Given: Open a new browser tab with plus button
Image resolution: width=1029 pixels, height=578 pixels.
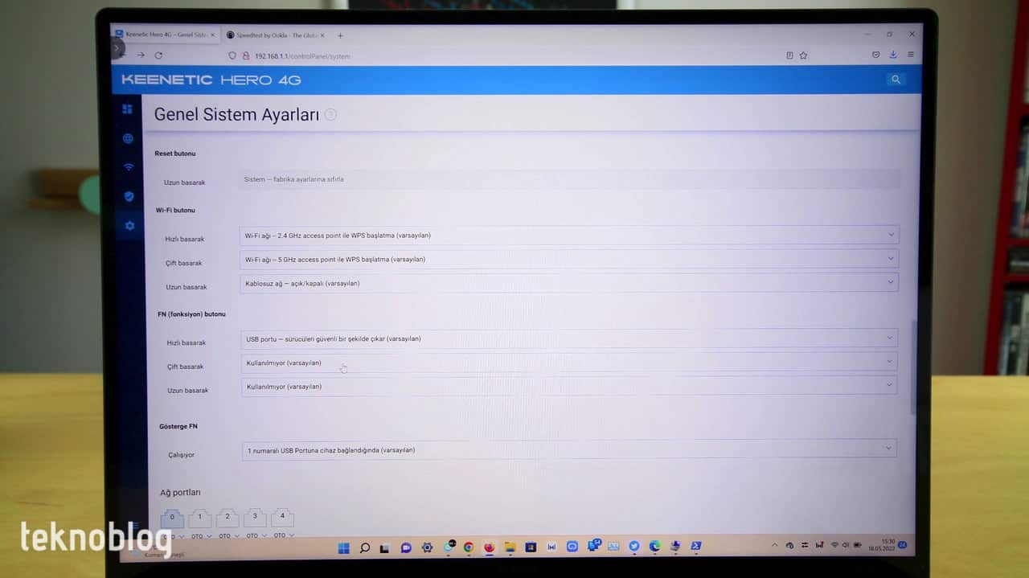Looking at the screenshot, I should click(340, 35).
